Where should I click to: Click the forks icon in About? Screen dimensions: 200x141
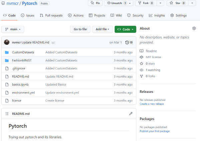tap(141, 76)
